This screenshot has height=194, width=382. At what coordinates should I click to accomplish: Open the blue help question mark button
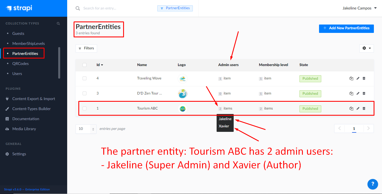[372, 184]
